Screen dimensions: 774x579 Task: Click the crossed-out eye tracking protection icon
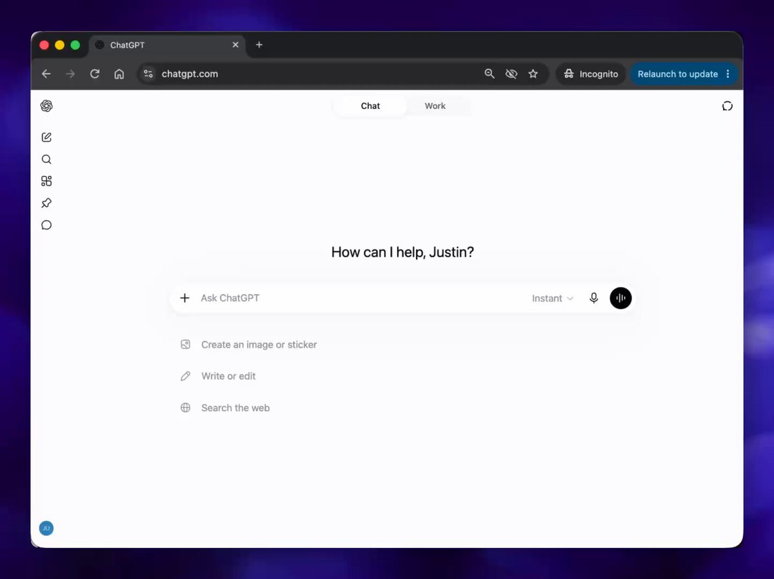pyautogui.click(x=511, y=74)
